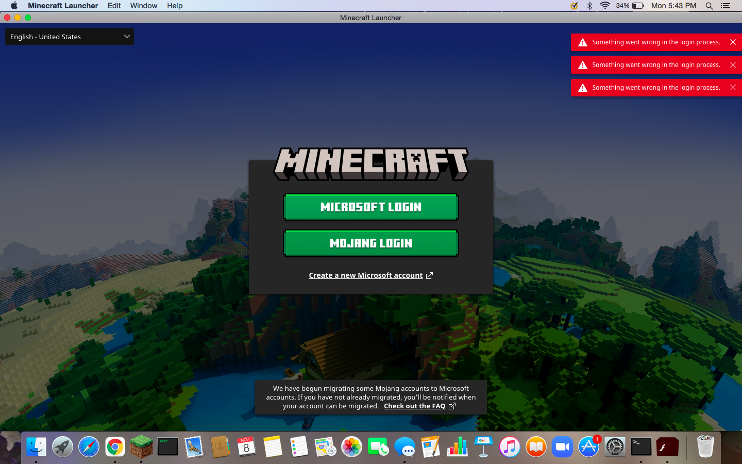Image resolution: width=742 pixels, height=464 pixels.
Task: Open the Trash in the Dock
Action: (705, 446)
